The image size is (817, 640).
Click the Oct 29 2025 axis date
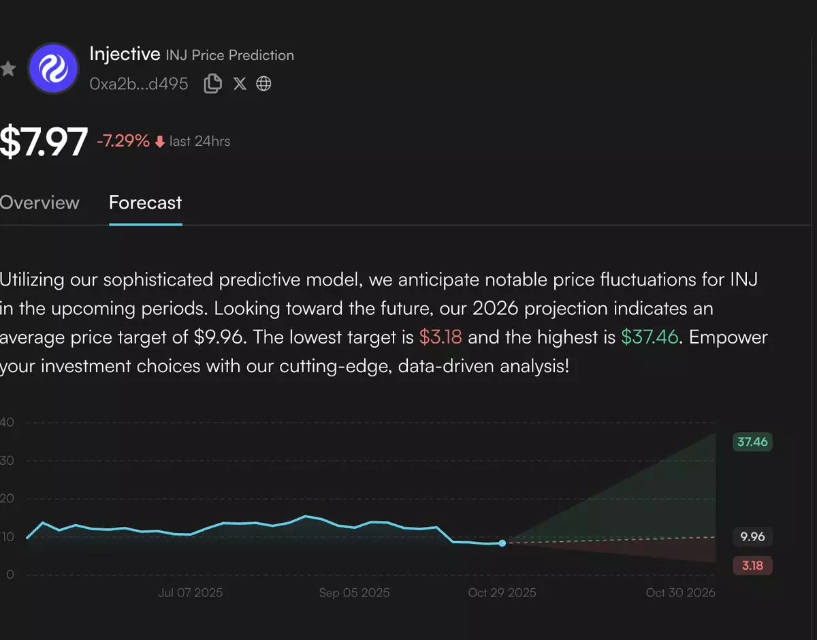point(502,593)
